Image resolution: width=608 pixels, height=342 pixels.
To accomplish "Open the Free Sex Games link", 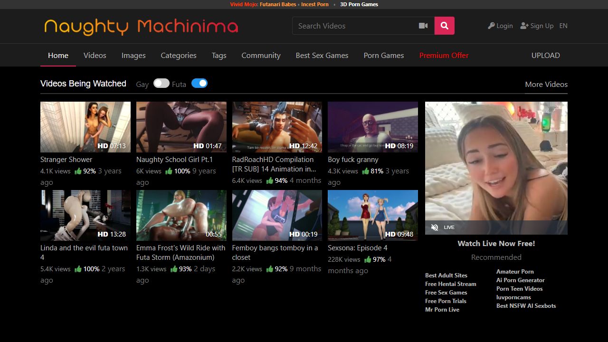I will coord(446,293).
